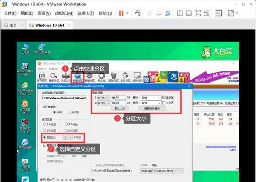Open partition 1 卷标 系统 dropdown
The image size is (256, 182).
(x=151, y=98)
